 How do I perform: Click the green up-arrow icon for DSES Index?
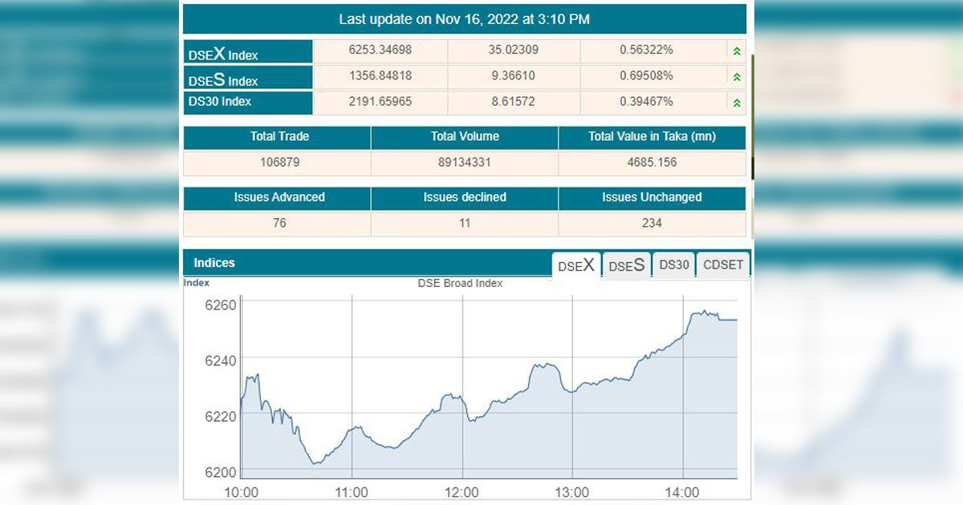coord(737,76)
